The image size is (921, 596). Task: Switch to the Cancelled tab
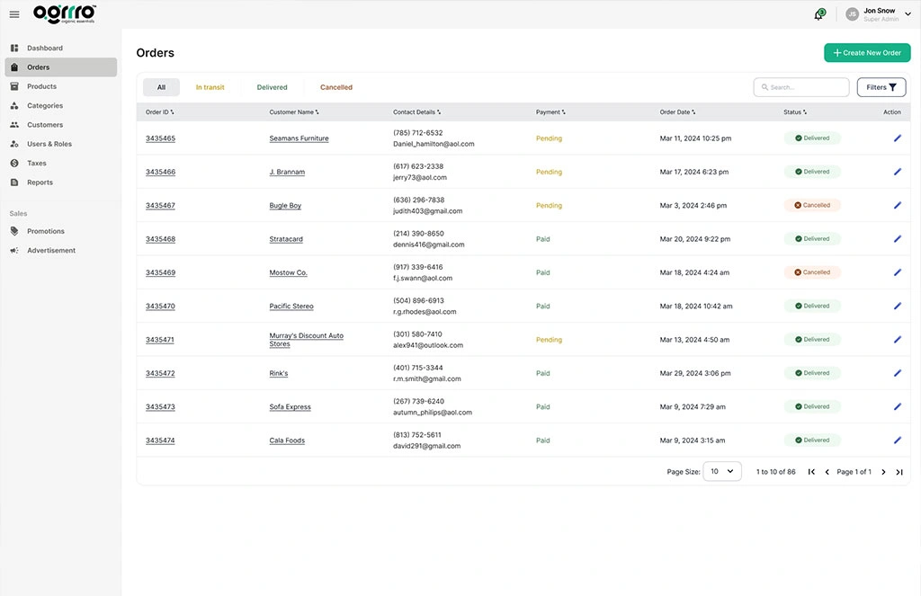tap(336, 87)
